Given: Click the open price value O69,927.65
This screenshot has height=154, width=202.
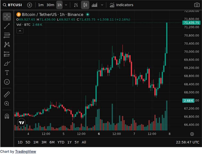Looking at the screenshot, I should coord(26,20).
